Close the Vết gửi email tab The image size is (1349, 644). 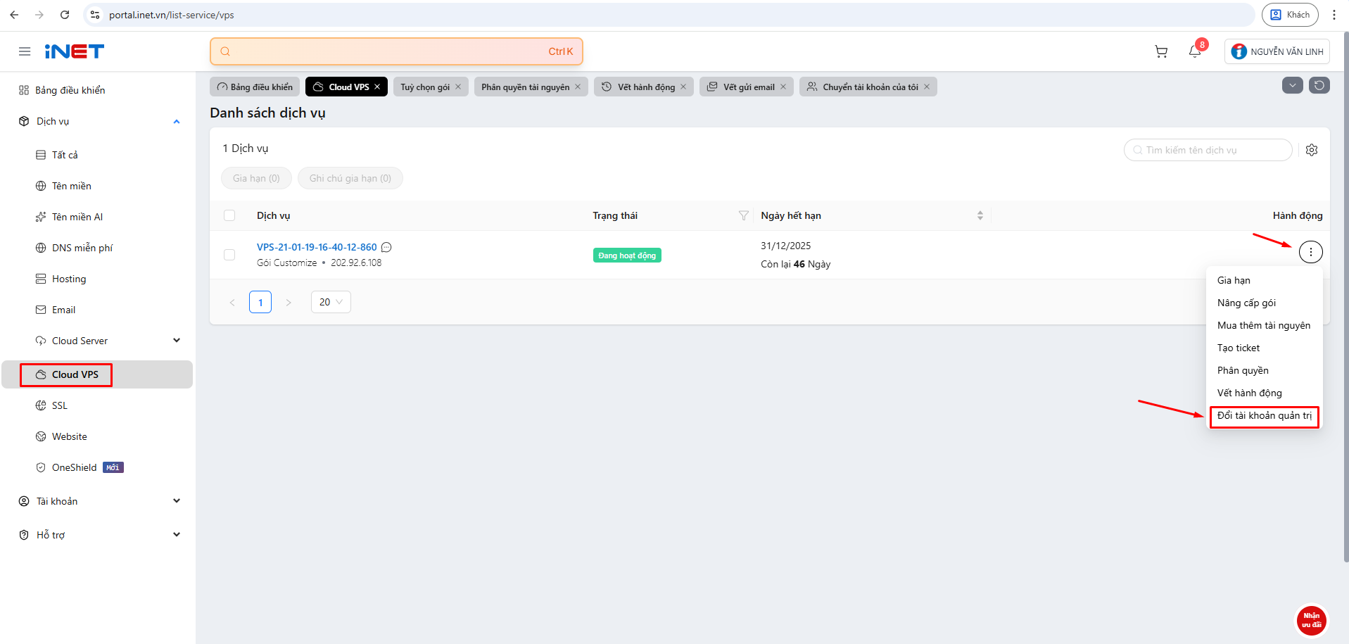[x=783, y=87]
